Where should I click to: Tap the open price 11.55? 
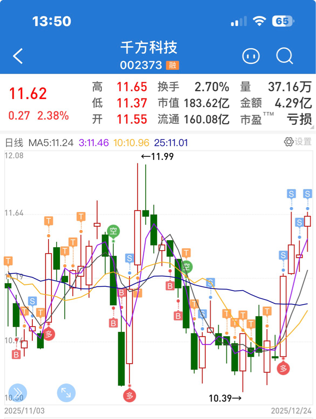(x=132, y=119)
